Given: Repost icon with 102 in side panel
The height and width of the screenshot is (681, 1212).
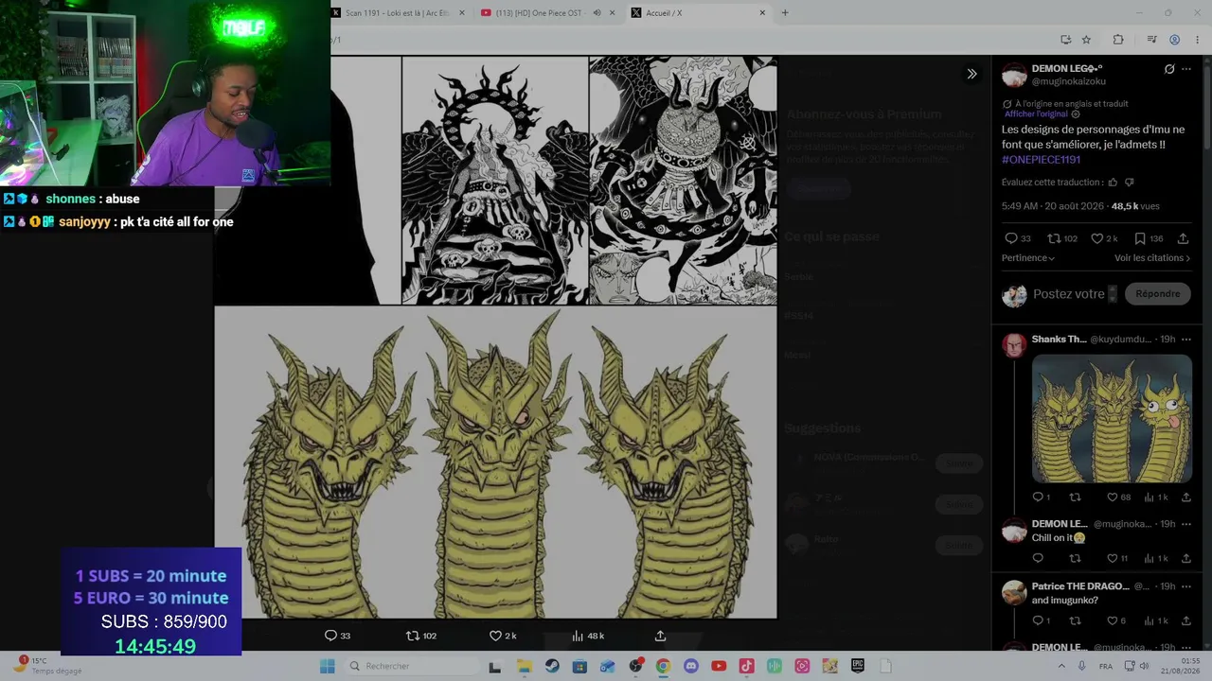Looking at the screenshot, I should [x=1062, y=238].
